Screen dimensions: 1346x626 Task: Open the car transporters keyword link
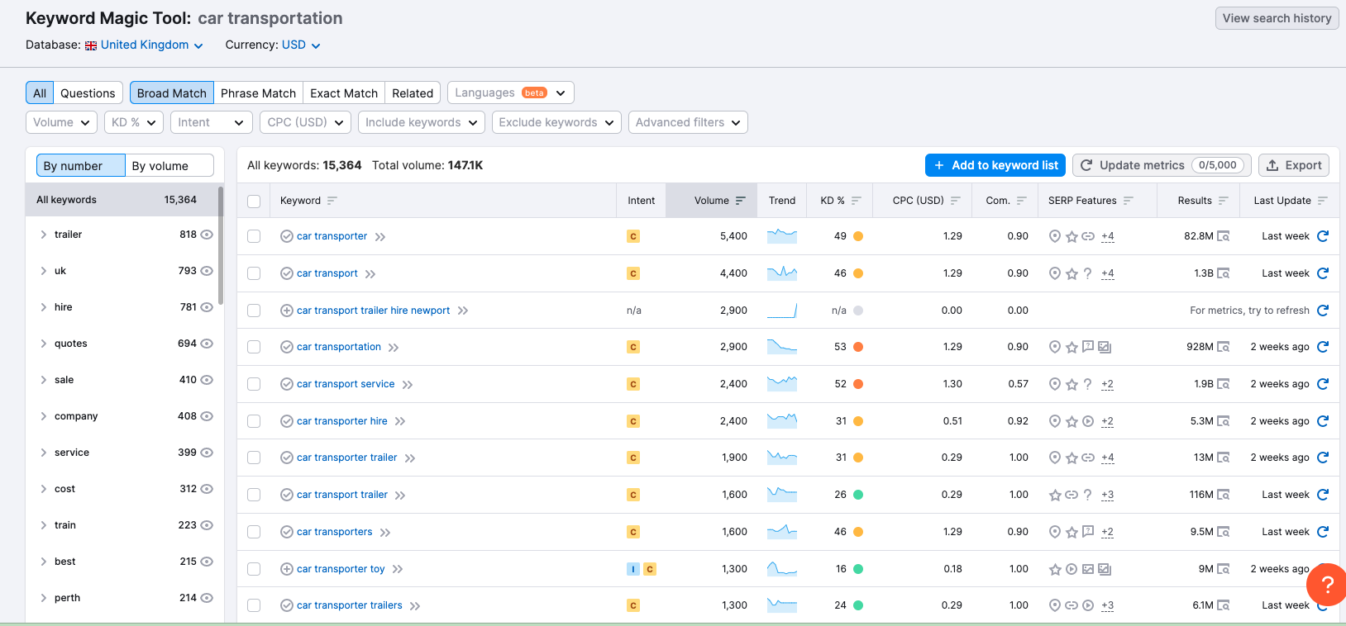[335, 532]
